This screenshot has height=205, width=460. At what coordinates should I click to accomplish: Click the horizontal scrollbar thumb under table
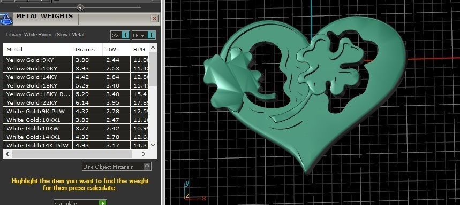[72, 154]
